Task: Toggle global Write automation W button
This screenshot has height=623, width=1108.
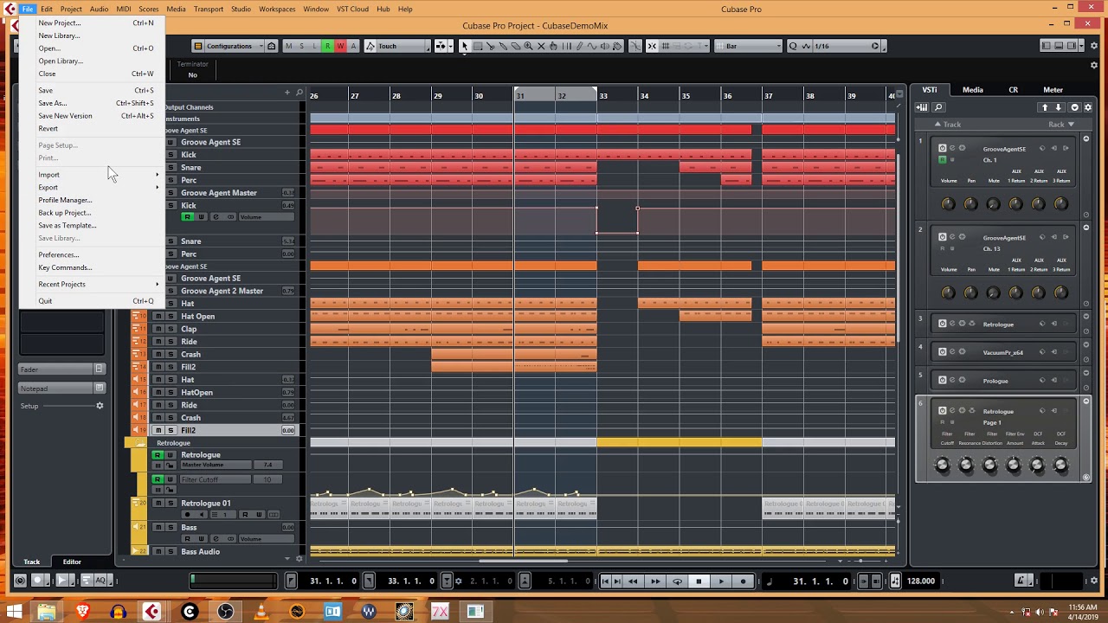Action: pos(340,46)
